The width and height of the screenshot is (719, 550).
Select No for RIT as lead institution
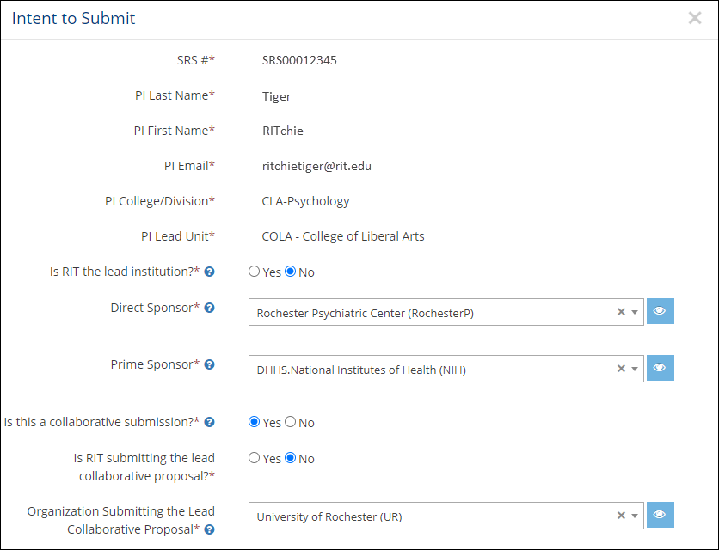(x=291, y=272)
